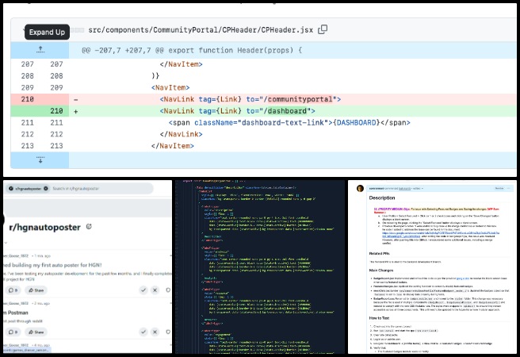Screen dimensions: 520x357
Task: Remove the Postman post with X icon
Action: tap(155, 332)
